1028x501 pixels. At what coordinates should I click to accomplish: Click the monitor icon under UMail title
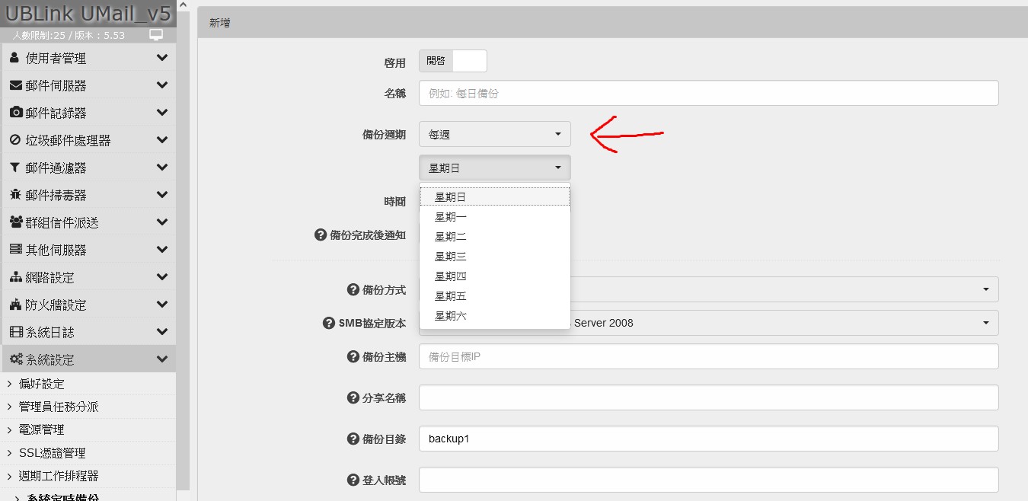(156, 35)
